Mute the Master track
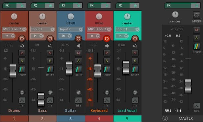Viewport: 203px width, 122px height. [196, 30]
